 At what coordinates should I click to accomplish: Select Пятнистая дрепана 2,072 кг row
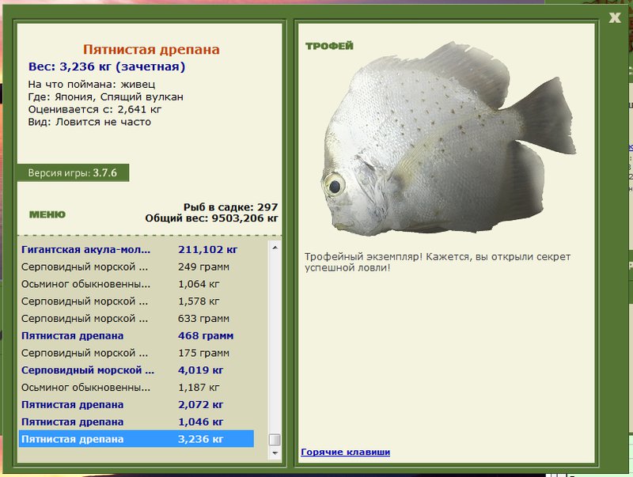click(x=136, y=405)
